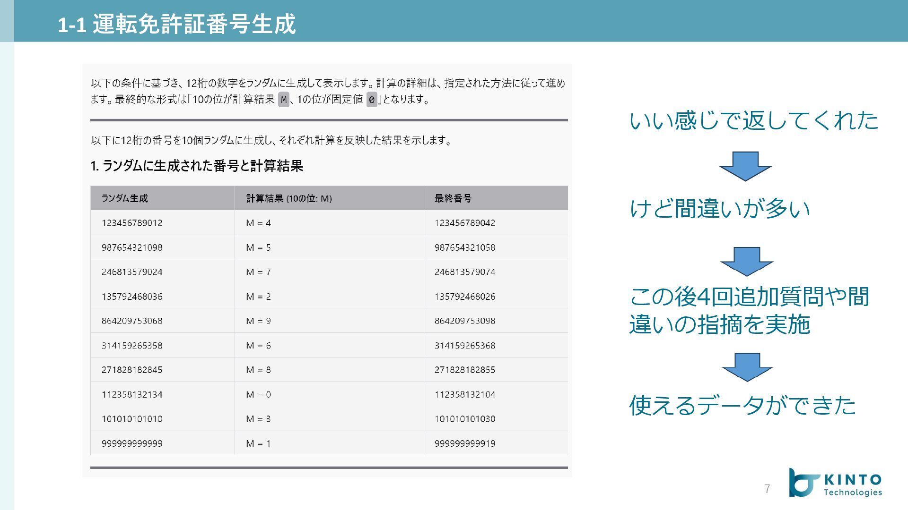Click the inline code badge M
The image size is (908, 510).
pos(283,100)
